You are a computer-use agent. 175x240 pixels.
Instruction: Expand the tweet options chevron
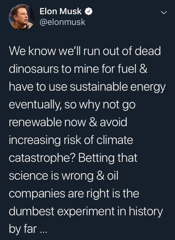[x=163, y=13]
